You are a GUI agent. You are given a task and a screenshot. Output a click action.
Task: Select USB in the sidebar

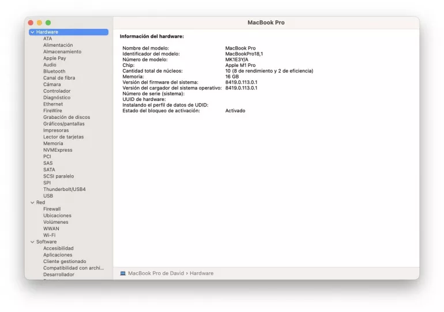[48, 196]
